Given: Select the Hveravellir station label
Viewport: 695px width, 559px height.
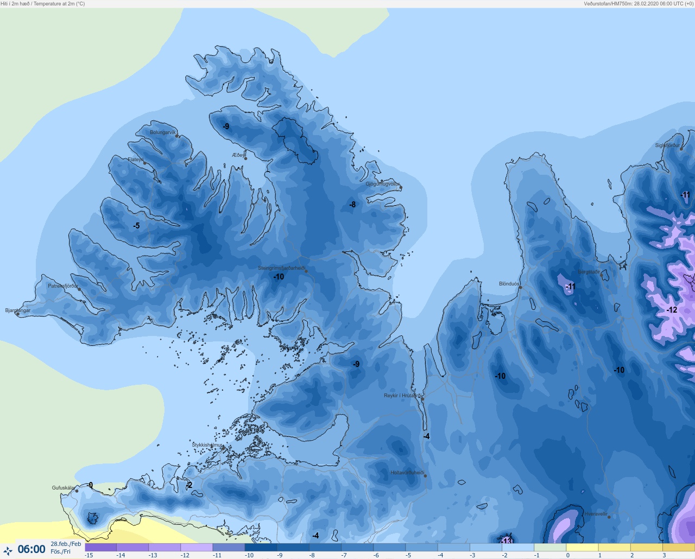Looking at the screenshot, I should [x=596, y=514].
